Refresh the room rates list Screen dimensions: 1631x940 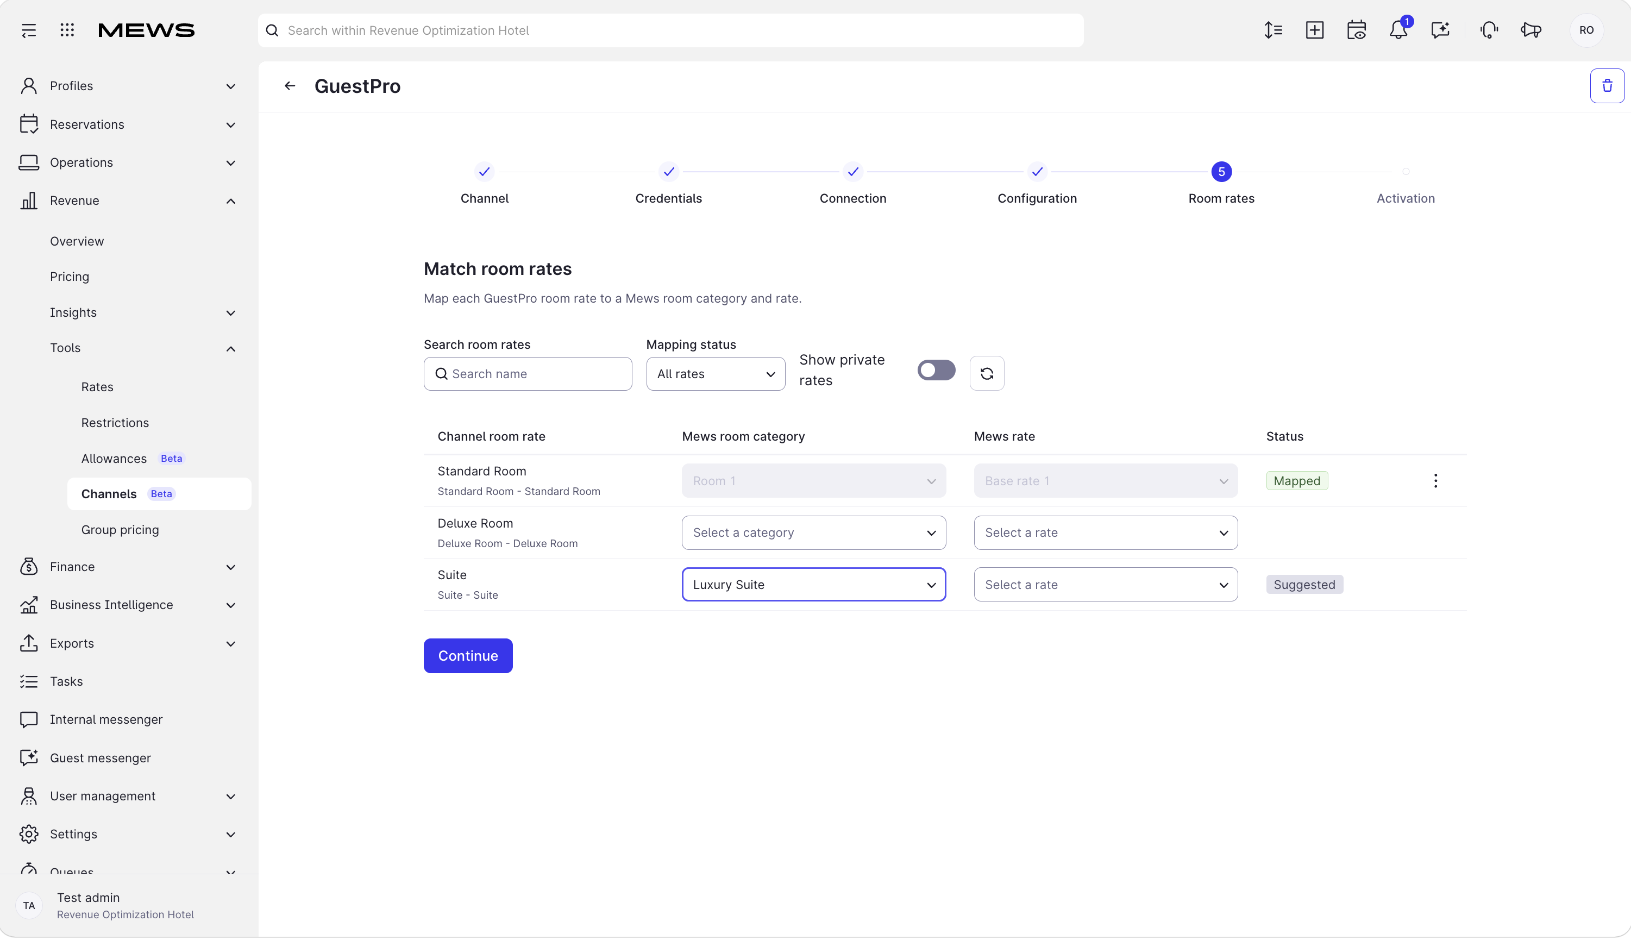click(987, 373)
